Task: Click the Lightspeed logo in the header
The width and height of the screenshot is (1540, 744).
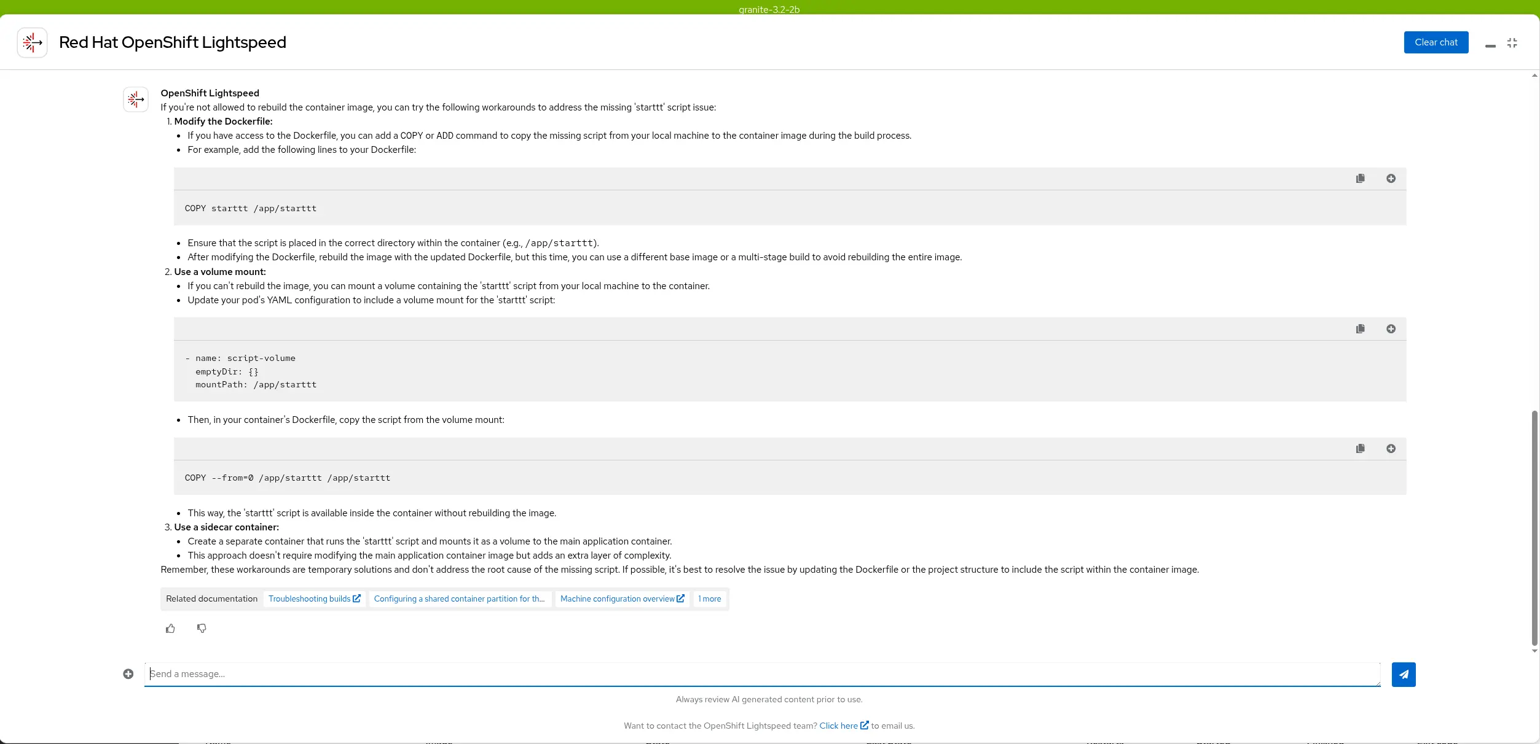Action: (33, 42)
